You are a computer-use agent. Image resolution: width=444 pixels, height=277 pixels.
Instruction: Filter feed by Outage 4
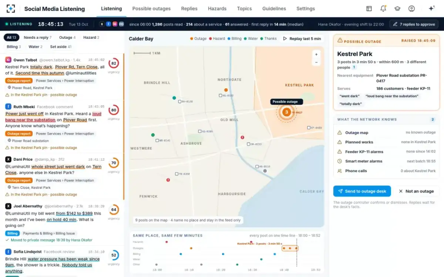click(67, 37)
